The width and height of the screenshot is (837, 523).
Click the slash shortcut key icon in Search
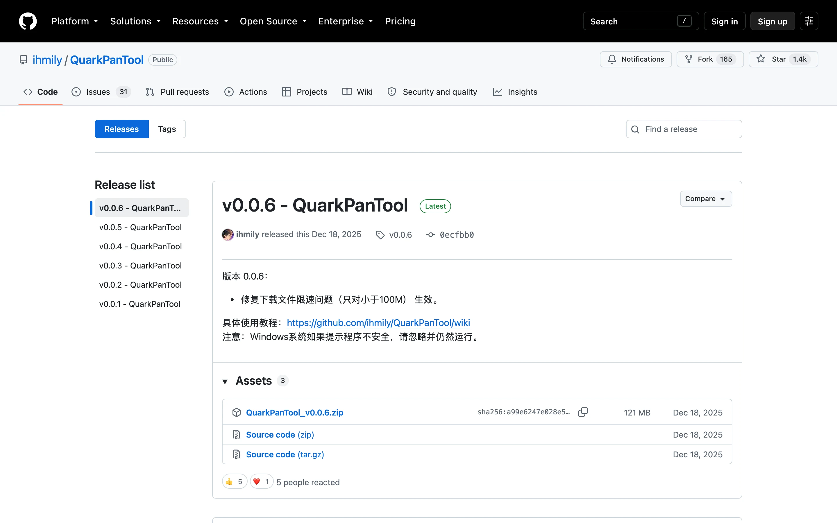click(x=684, y=21)
